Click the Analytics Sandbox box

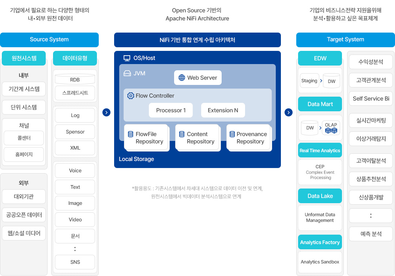click(x=320, y=262)
